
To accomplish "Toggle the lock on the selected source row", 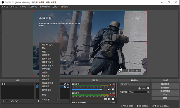I will [x=68, y=87].
